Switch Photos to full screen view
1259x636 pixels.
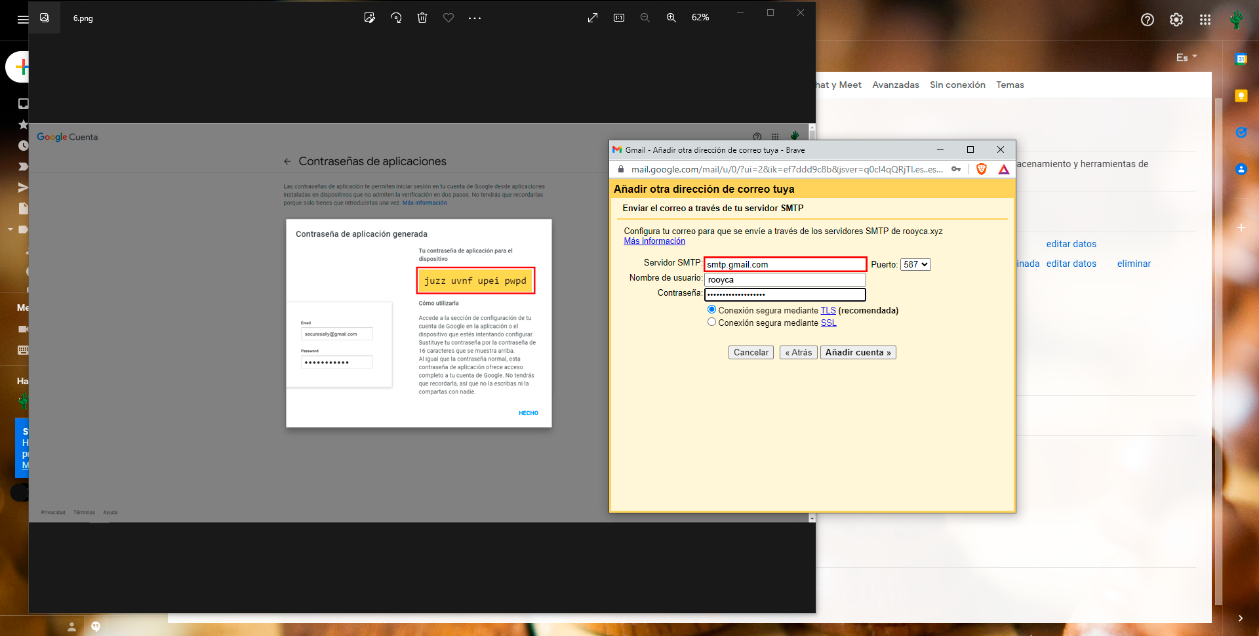click(593, 18)
